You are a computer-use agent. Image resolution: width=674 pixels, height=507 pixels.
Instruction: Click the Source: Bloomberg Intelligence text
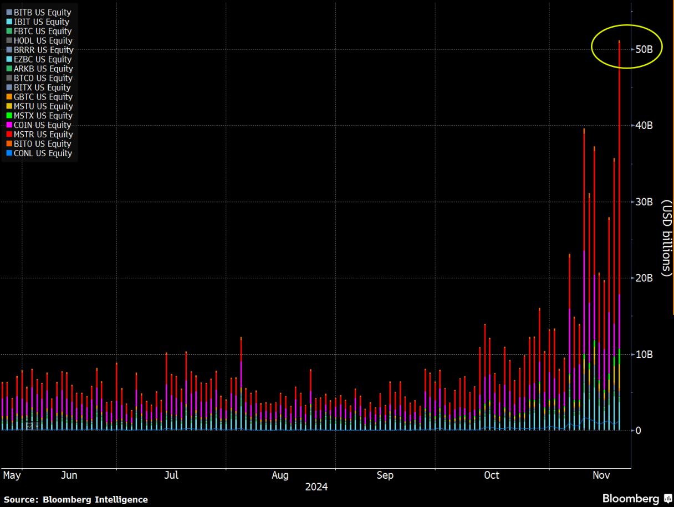[x=76, y=499]
